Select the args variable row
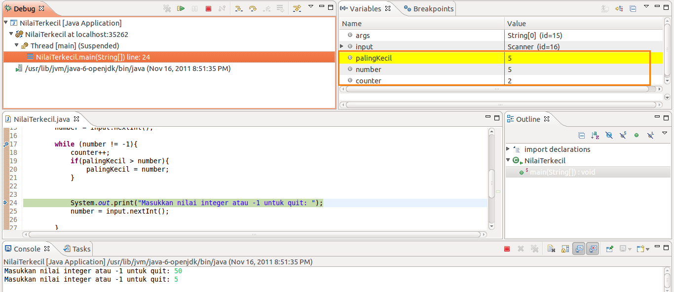 pos(501,36)
